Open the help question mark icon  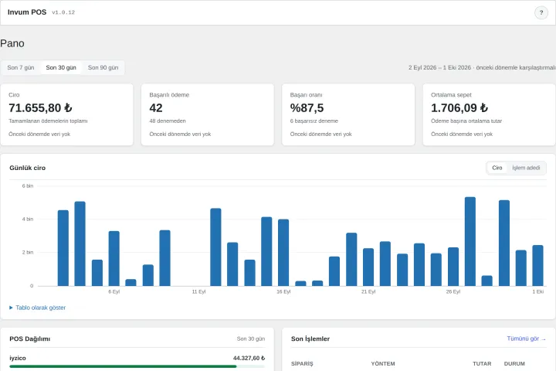coord(541,13)
